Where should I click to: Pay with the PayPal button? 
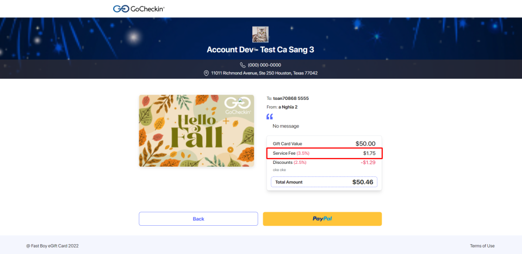322,219
